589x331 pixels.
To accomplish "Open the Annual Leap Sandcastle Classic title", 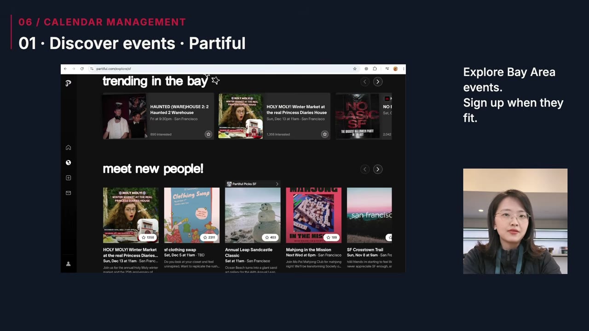I will point(248,252).
